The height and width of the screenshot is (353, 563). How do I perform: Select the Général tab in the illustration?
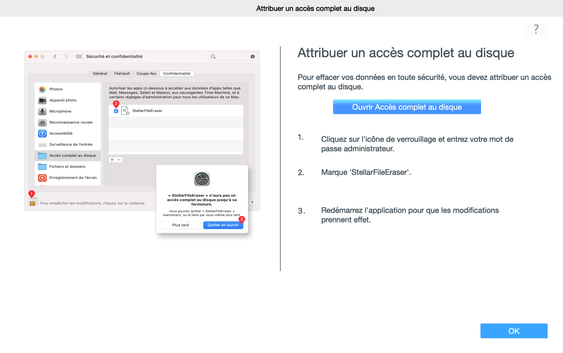click(100, 73)
